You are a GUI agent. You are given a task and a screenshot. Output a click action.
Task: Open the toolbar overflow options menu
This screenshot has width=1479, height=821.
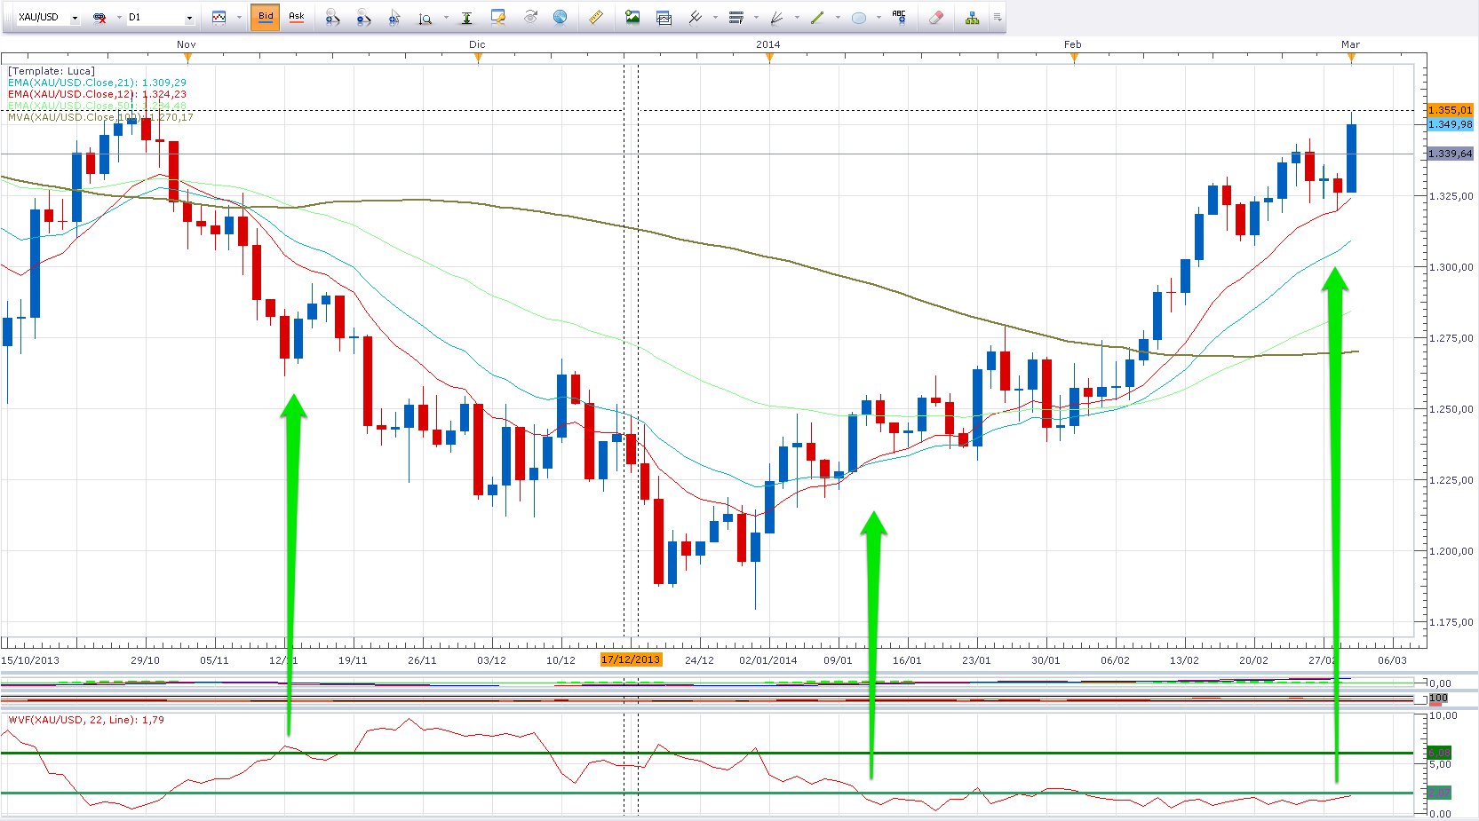click(x=998, y=17)
